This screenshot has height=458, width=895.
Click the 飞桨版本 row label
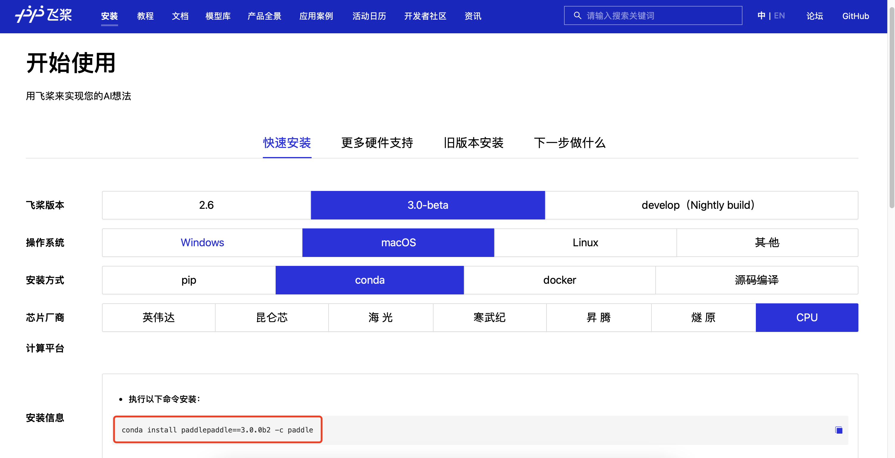(45, 205)
